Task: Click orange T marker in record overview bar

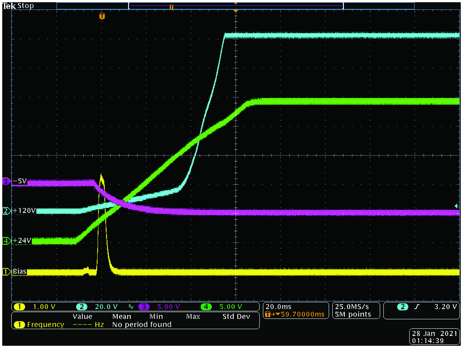Action: tap(171, 7)
